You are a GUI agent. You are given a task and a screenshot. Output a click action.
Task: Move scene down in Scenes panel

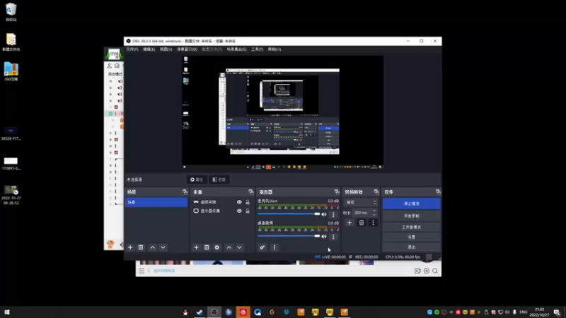163,247
